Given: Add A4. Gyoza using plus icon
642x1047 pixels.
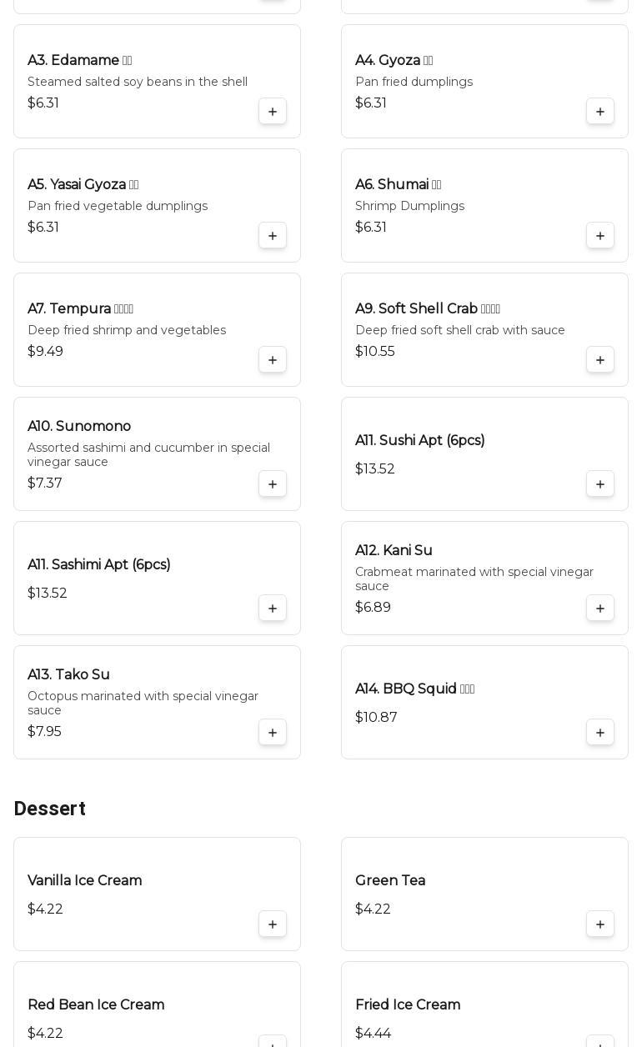Looking at the screenshot, I should click(600, 112).
